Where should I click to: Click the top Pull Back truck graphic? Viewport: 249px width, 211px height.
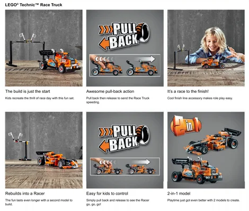(x=125, y=48)
